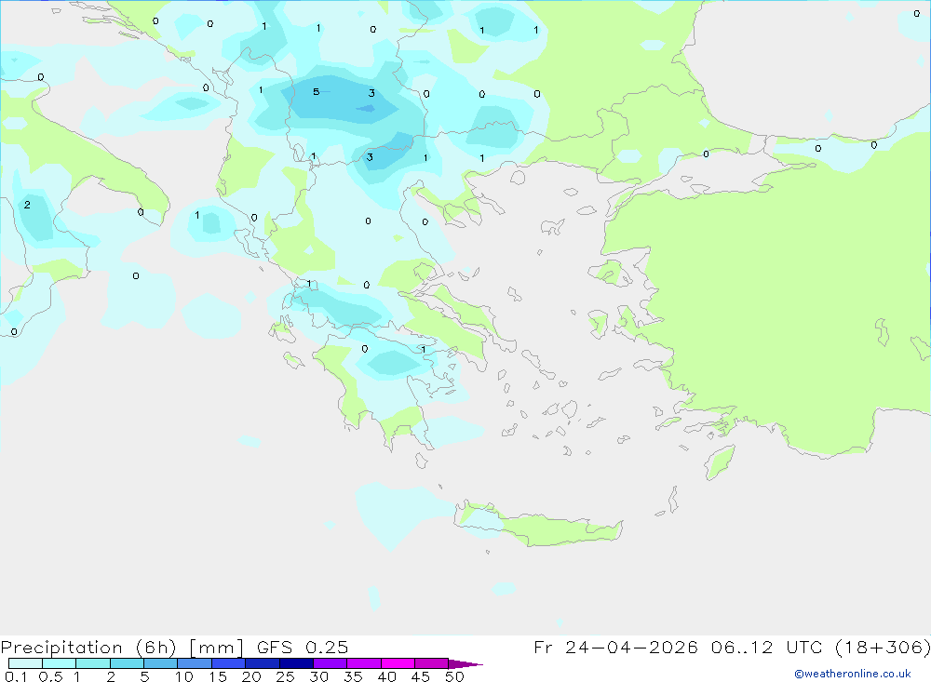The width and height of the screenshot is (931, 682).
Task: Click the 'Fr 24-04-2026' date text
Action: point(615,647)
